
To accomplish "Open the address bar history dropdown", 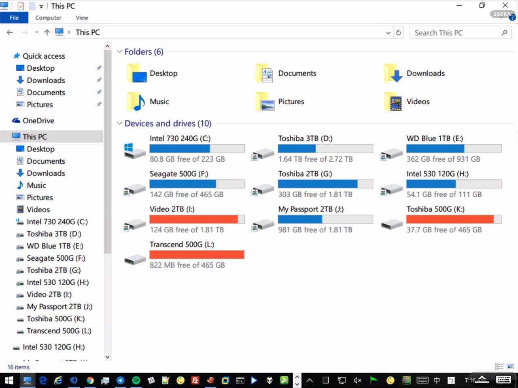I will [x=388, y=33].
